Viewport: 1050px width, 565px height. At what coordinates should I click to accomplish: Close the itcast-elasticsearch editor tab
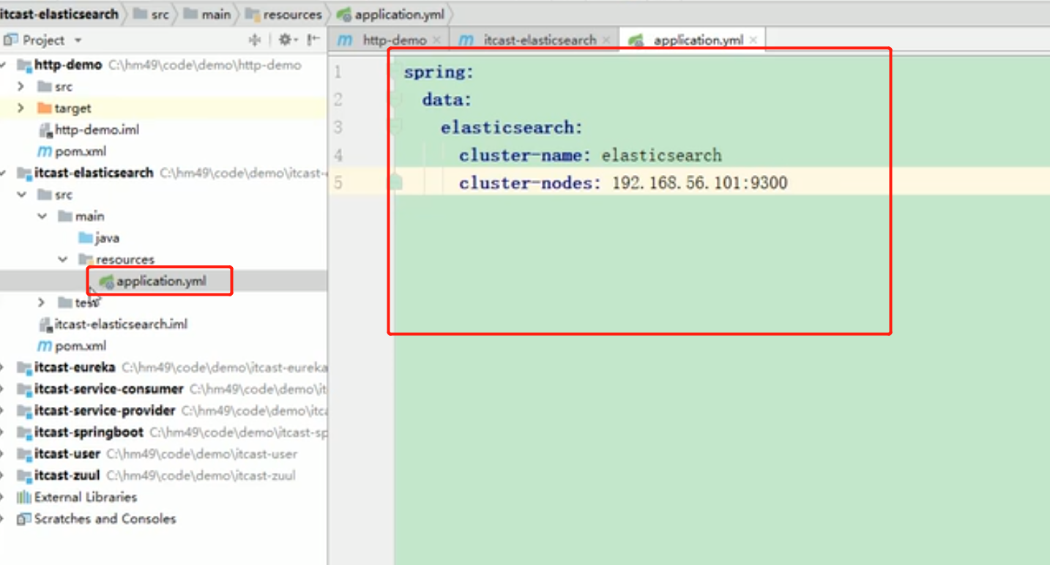pos(606,40)
